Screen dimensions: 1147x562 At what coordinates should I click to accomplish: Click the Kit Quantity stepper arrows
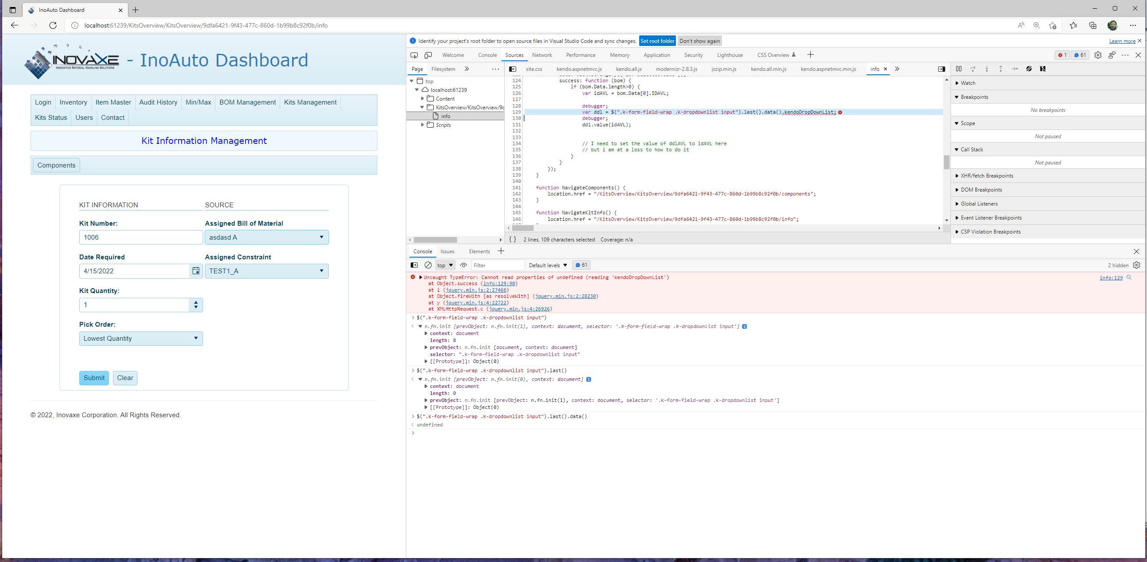tap(196, 305)
